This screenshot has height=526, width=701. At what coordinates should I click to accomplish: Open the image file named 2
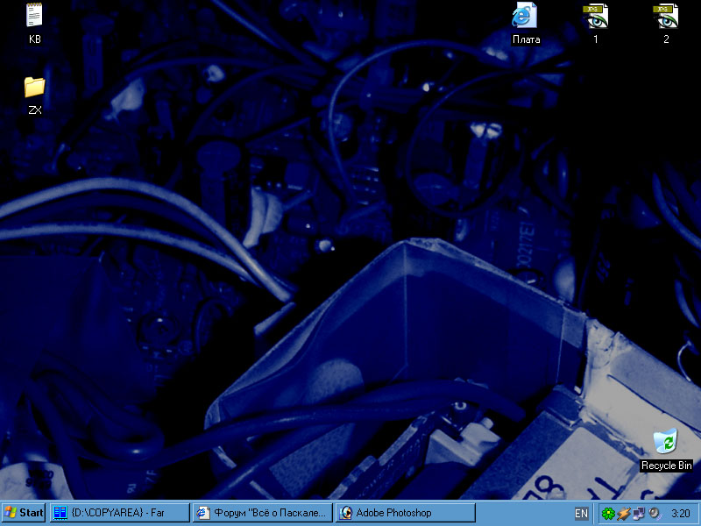[x=666, y=16]
